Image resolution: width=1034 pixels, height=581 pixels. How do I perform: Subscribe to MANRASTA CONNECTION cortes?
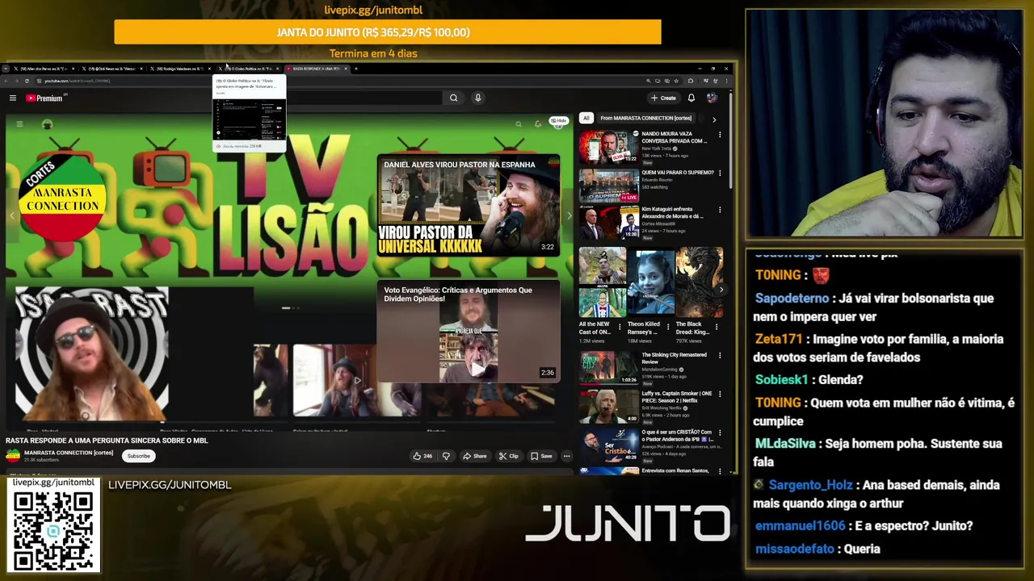point(138,456)
